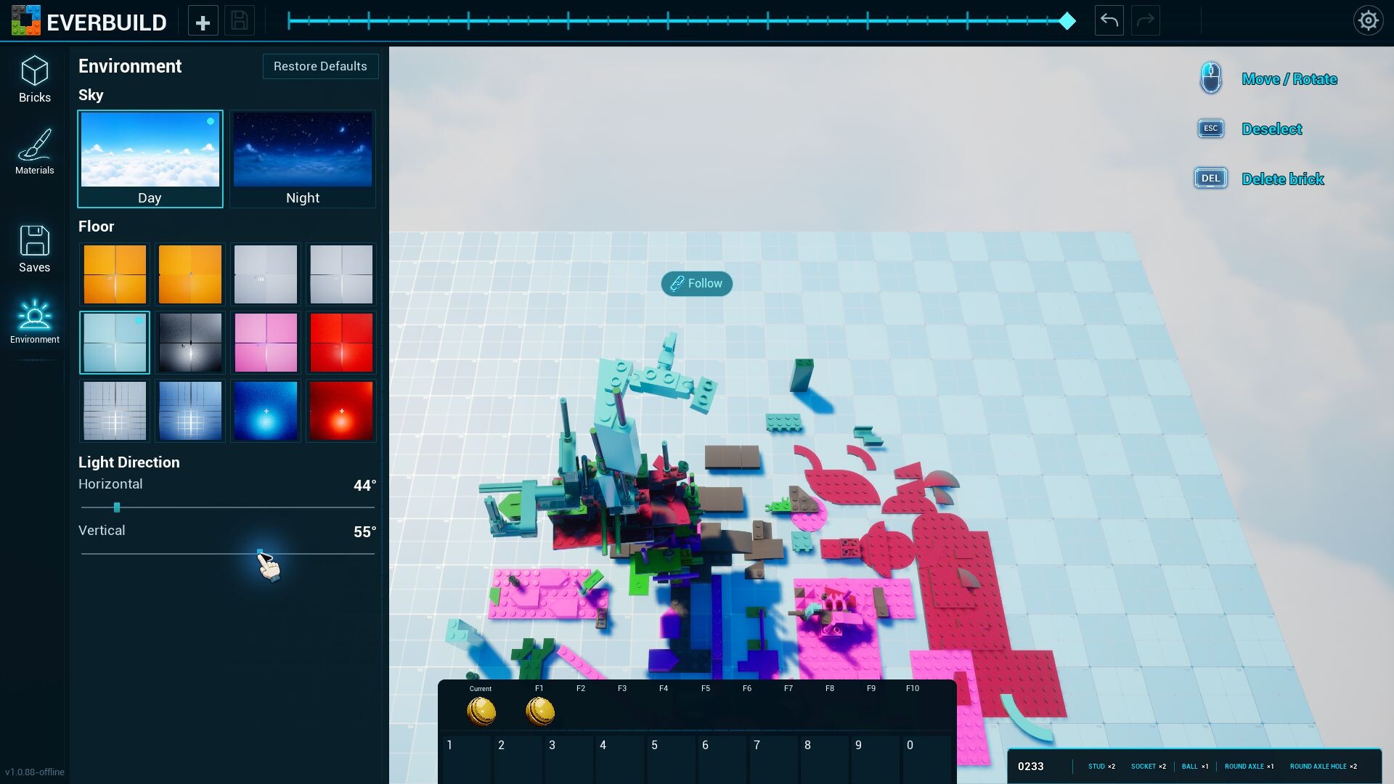Click Restore Defaults button

pos(320,66)
